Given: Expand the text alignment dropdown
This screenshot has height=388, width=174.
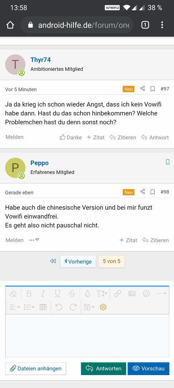Looking at the screenshot, I should pyautogui.click(x=15, y=307).
